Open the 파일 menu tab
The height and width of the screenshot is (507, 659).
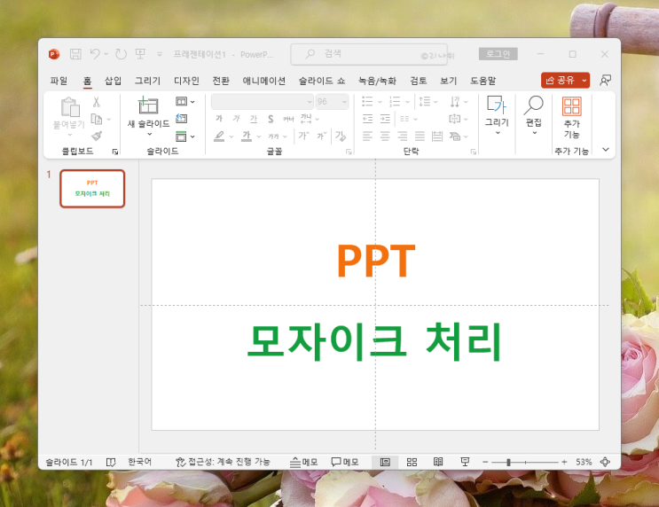coord(59,81)
